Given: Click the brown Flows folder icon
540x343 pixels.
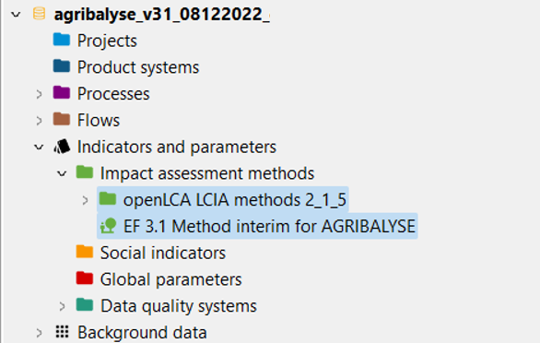Looking at the screenshot, I should point(62,119).
